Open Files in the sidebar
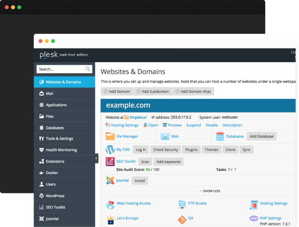This screenshot has width=299, height=227. pyautogui.click(x=64, y=116)
